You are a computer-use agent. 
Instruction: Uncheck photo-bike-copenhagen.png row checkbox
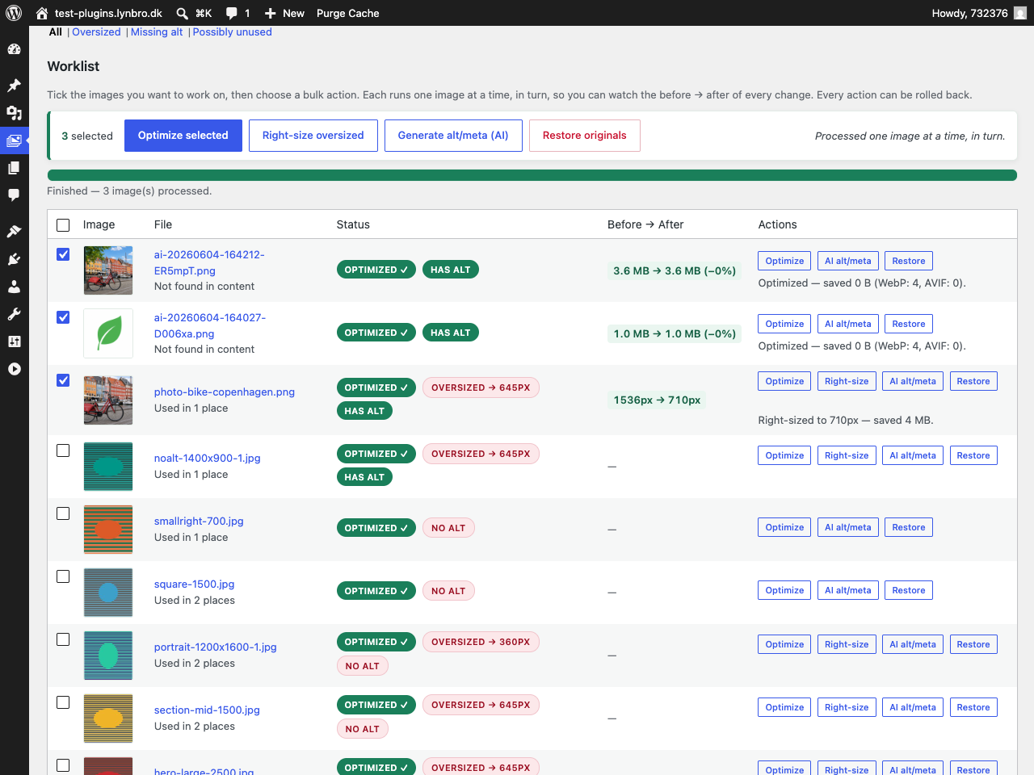point(63,380)
